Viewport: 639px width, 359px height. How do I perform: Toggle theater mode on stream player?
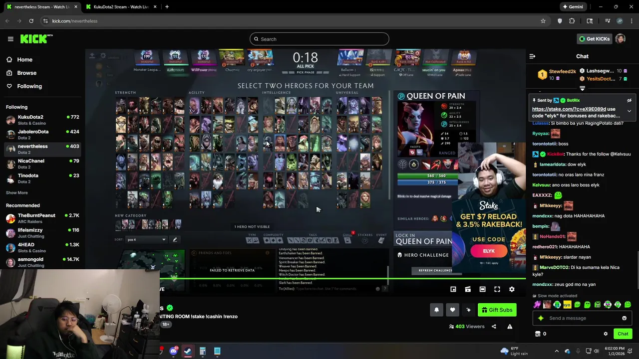pyautogui.click(x=482, y=289)
